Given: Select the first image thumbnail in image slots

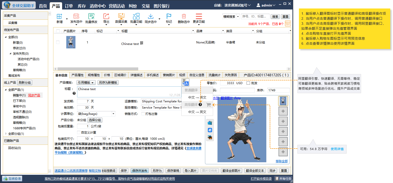Looking at the screenshot, I should (x=283, y=101).
